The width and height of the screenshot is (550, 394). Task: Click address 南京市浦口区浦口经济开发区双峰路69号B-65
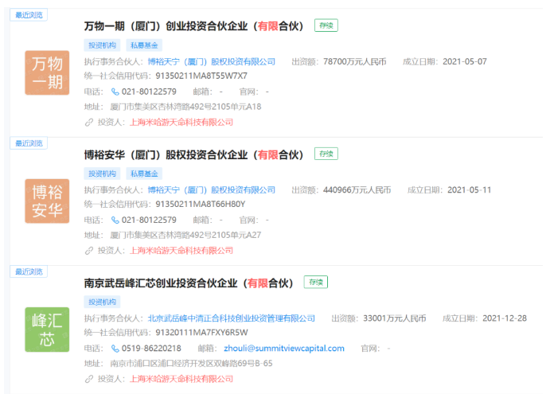192,364
